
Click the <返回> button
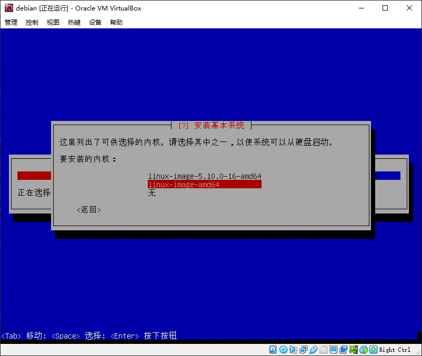coord(89,210)
